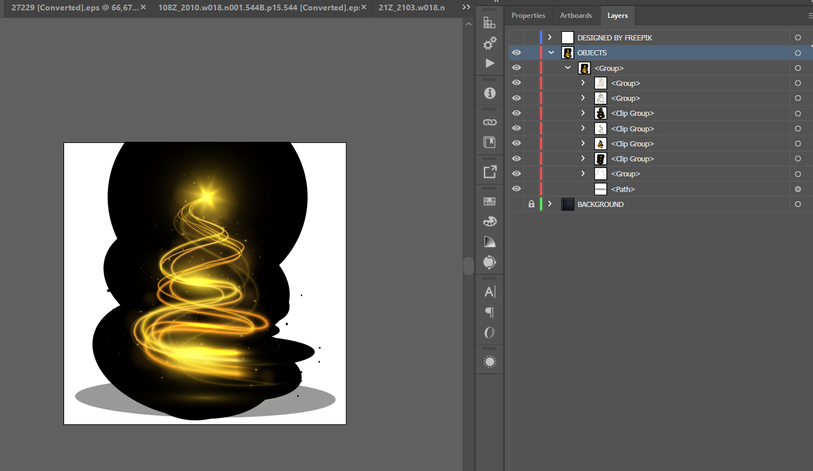Open the Asset Export panel icon
Screen dimensions: 813x471
490,172
